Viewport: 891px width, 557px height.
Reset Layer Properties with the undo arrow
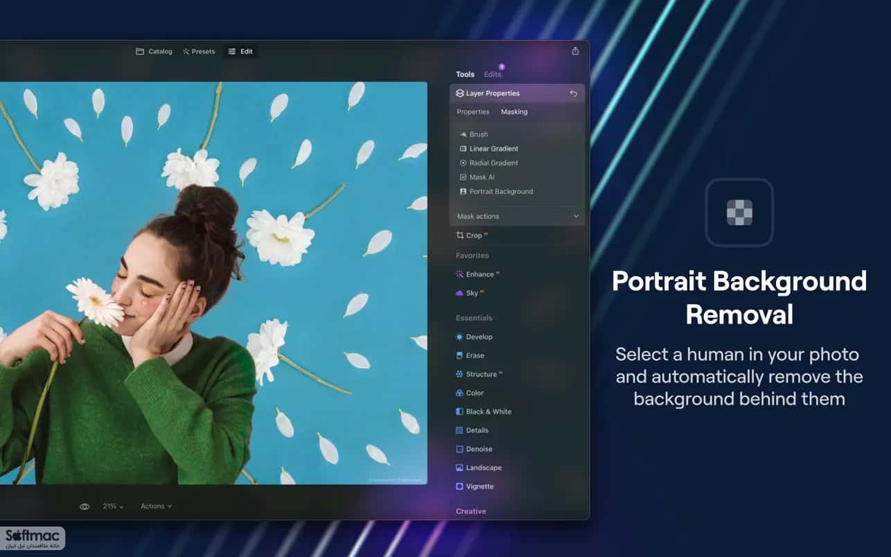point(573,94)
